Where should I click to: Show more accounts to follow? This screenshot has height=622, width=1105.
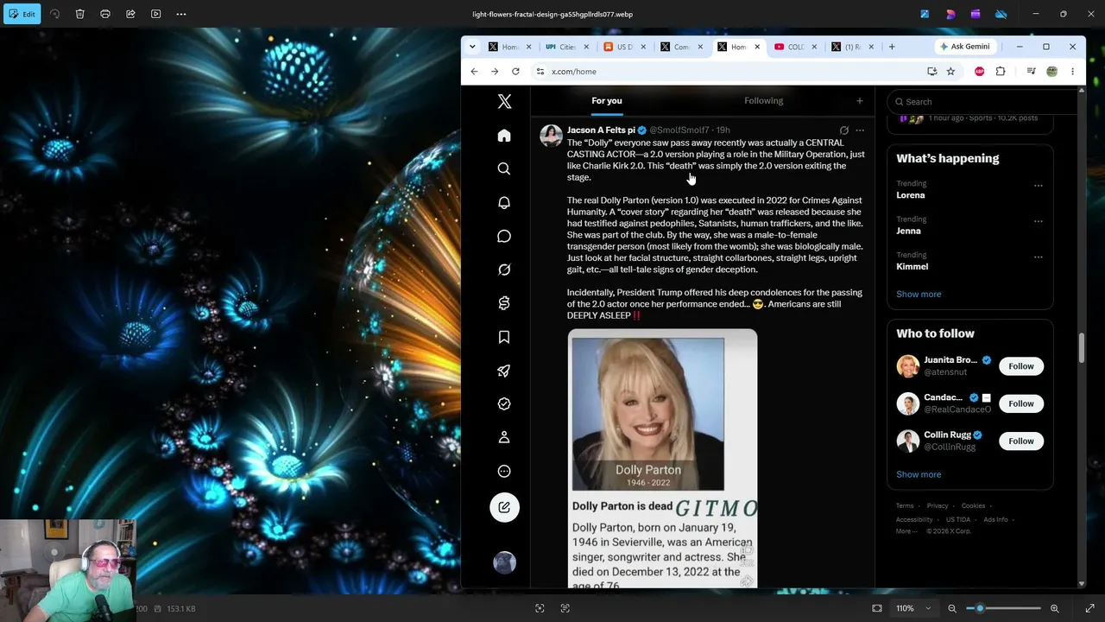coord(919,474)
